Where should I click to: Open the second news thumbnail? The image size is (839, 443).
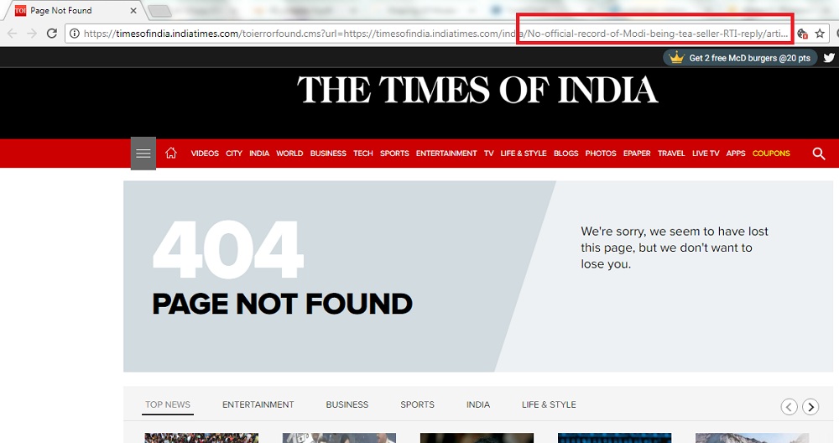pos(339,438)
